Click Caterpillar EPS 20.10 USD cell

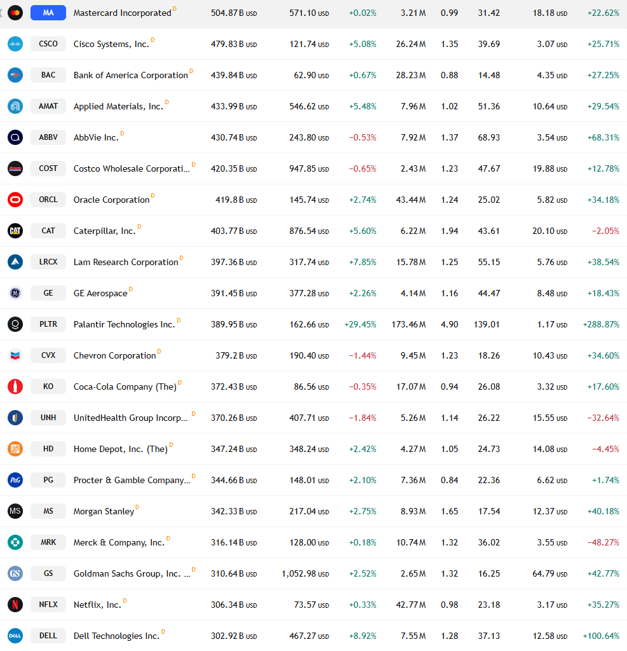pyautogui.click(x=550, y=231)
